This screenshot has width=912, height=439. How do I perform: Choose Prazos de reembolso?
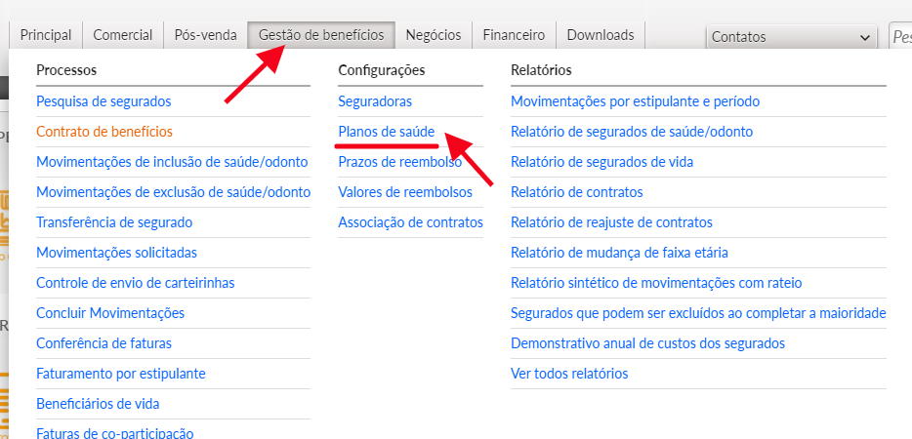(x=399, y=162)
